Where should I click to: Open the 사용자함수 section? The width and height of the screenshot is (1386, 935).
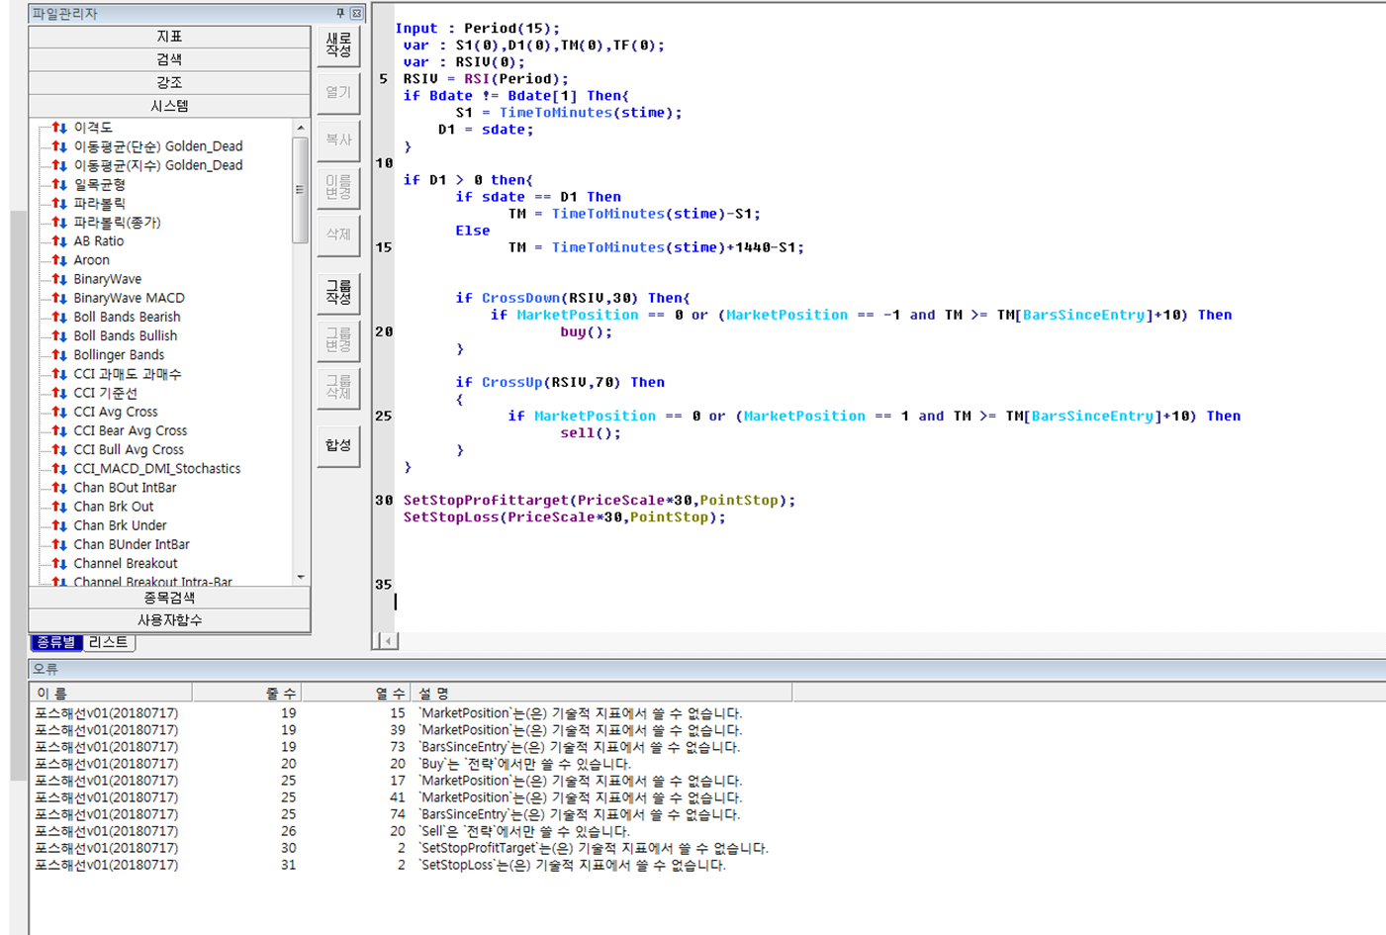169,620
